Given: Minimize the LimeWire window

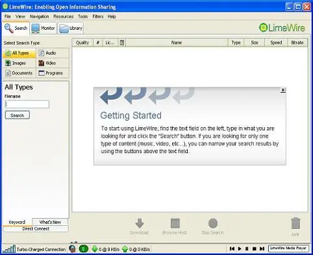Looking at the screenshot, I should pyautogui.click(x=289, y=6).
